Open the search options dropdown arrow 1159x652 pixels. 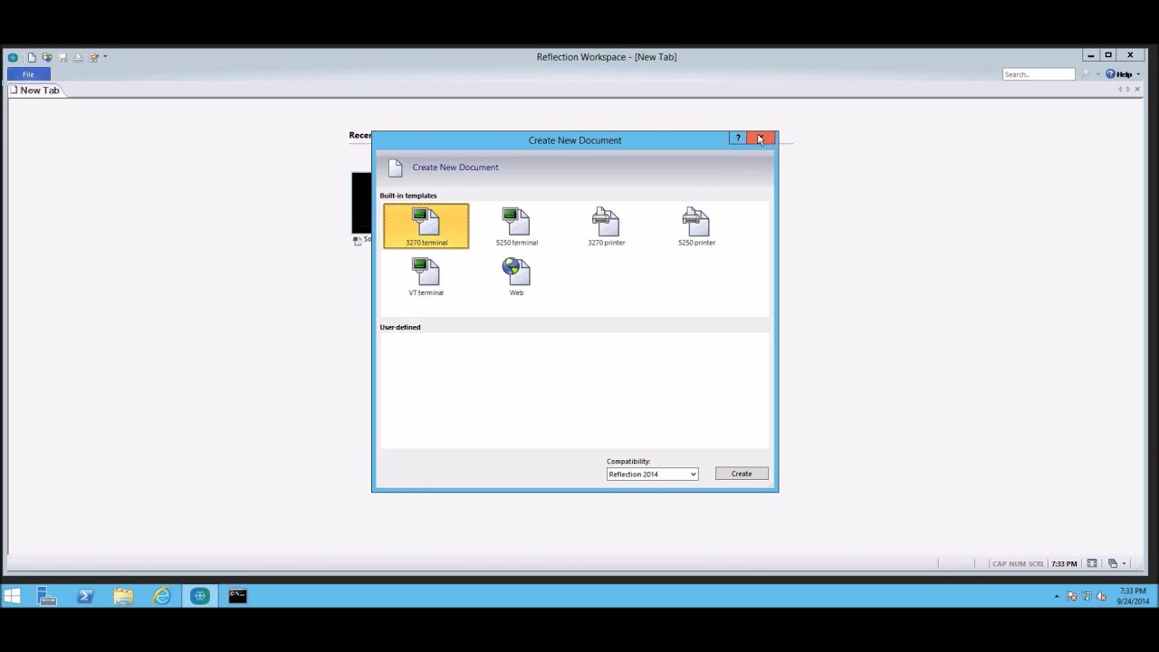pos(1097,74)
